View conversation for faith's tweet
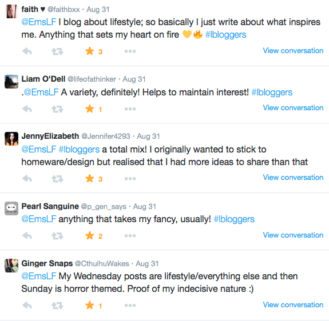 coord(293,50)
